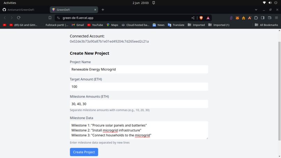Open the Activities overview
Screen dimensions: 281x158
[10, 3]
